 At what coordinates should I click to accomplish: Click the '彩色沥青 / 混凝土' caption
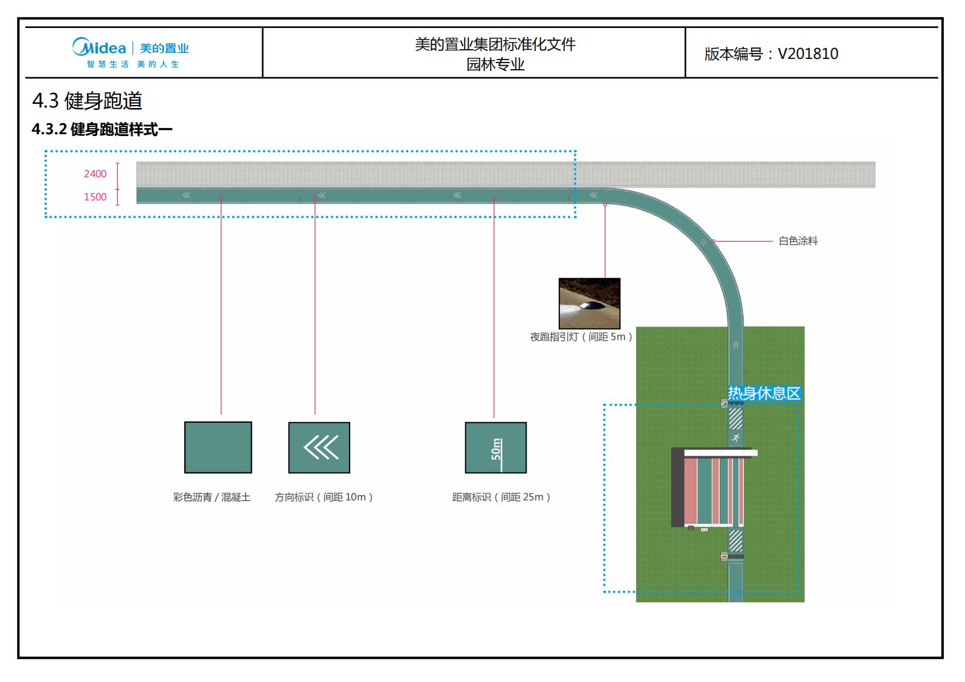pos(212,497)
